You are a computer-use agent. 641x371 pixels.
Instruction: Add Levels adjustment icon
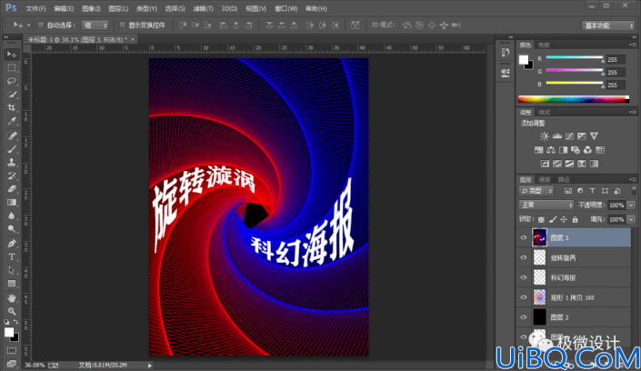tap(556, 136)
